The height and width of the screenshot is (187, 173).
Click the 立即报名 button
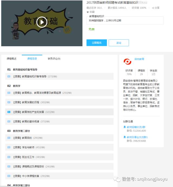tap(97, 43)
